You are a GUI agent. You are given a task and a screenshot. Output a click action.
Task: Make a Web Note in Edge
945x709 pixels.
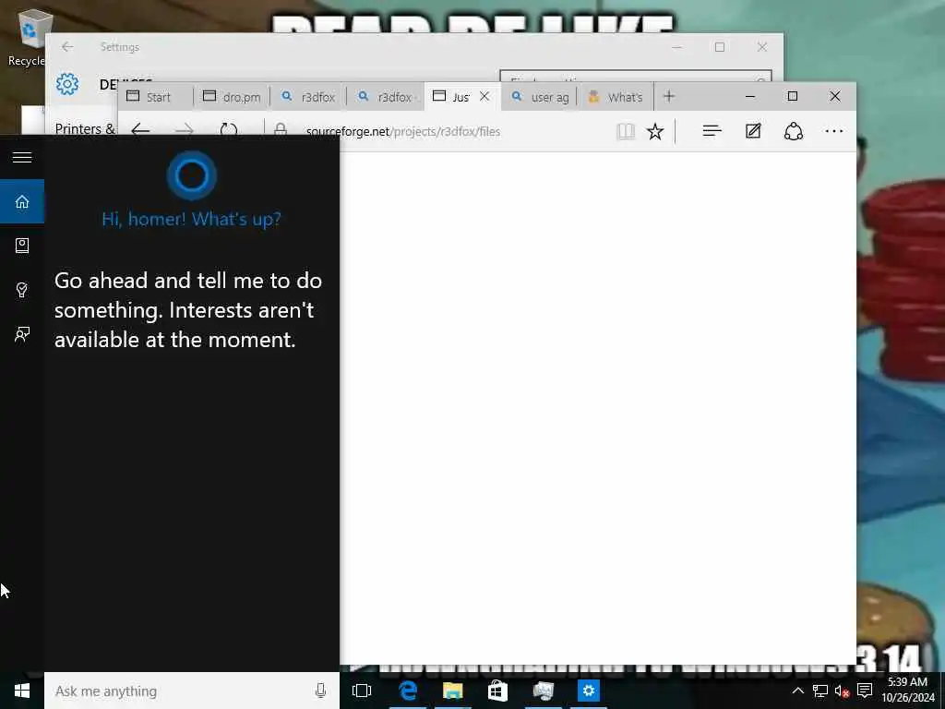753,131
